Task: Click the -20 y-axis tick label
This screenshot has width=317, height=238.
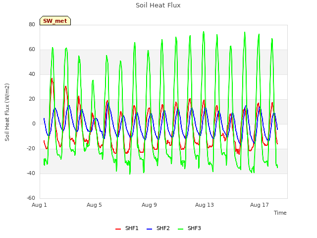Action: point(31,149)
